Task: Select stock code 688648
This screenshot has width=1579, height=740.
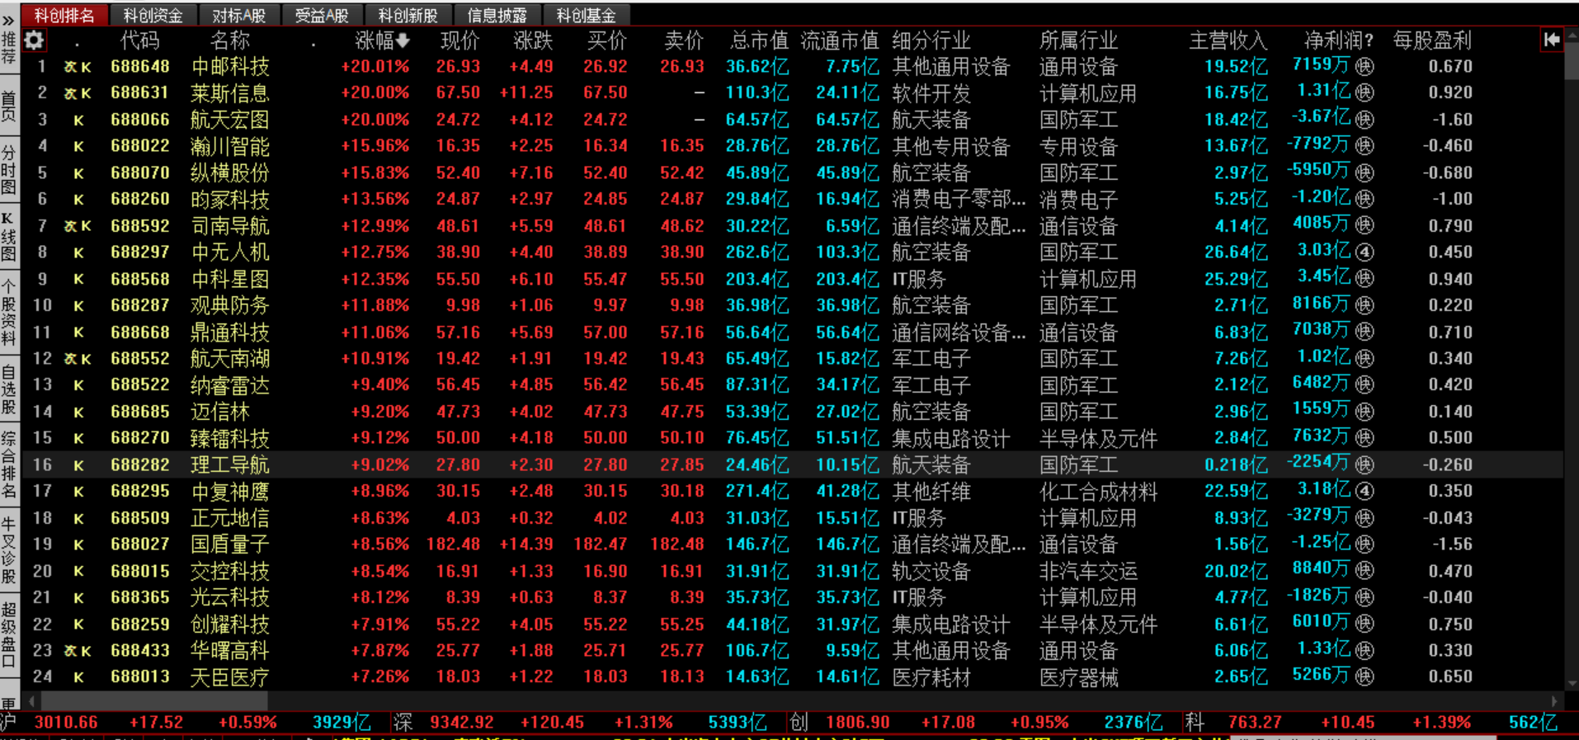Action: click(140, 66)
